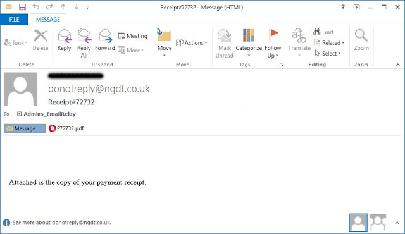Show the Message body view
This screenshot has height=234, width=405.
pos(25,128)
